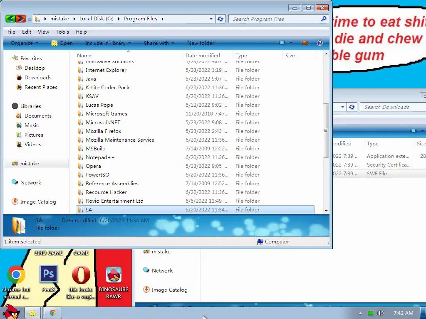Viewport: 426px width, 319px height.
Task: Select the Rovio Entertainment Ltd folder
Action: click(x=195, y=201)
